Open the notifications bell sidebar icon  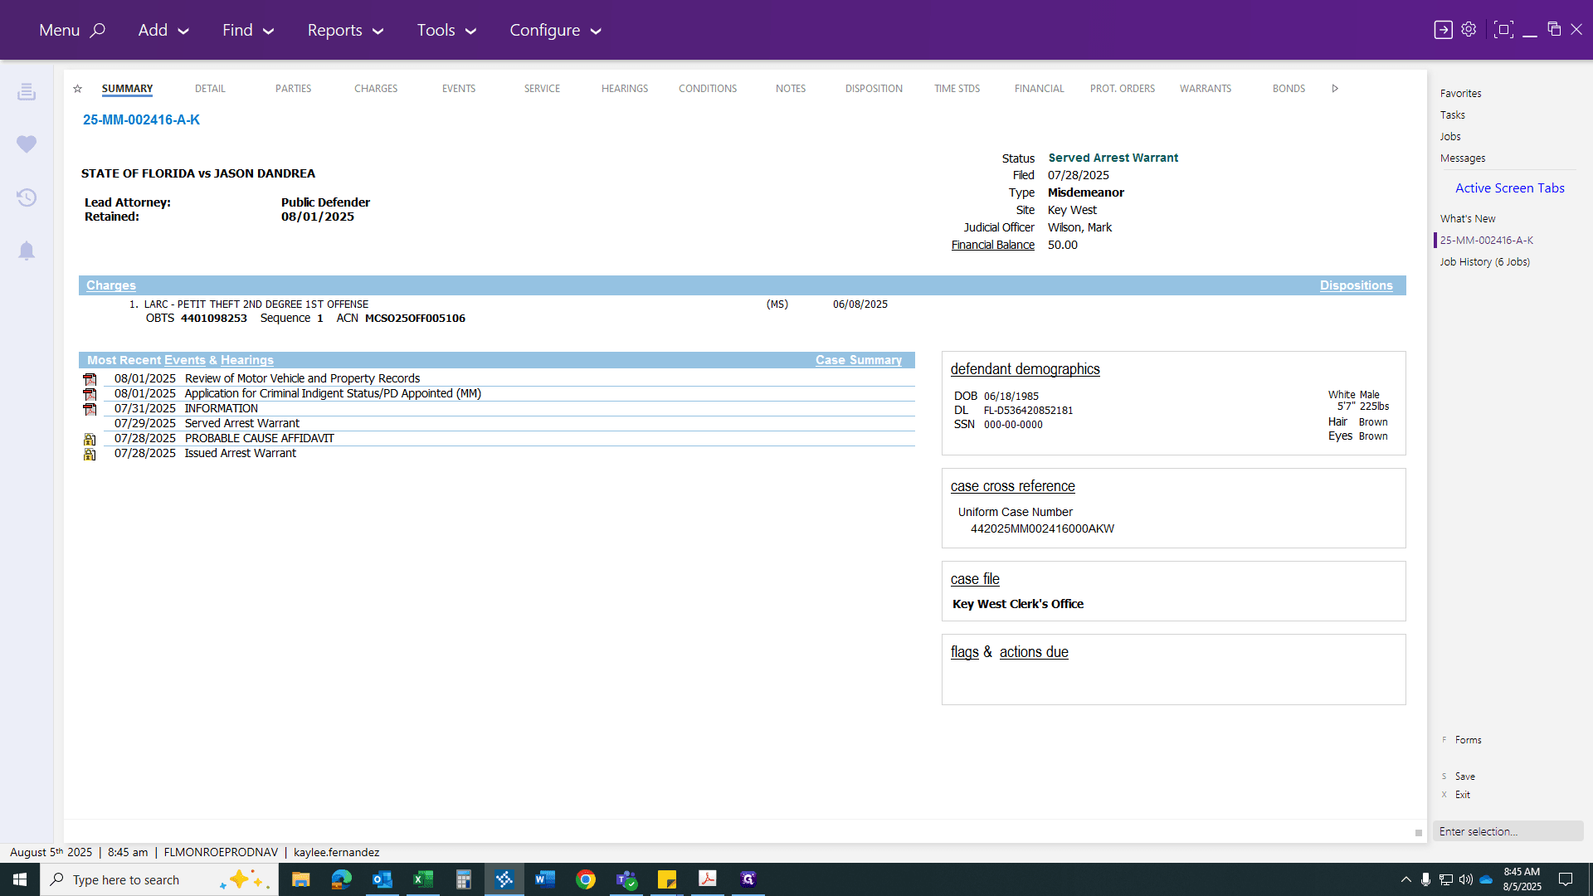coord(27,251)
